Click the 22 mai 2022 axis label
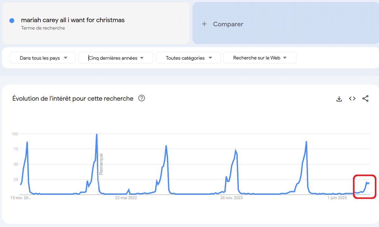The width and height of the screenshot is (379, 227). click(x=126, y=198)
